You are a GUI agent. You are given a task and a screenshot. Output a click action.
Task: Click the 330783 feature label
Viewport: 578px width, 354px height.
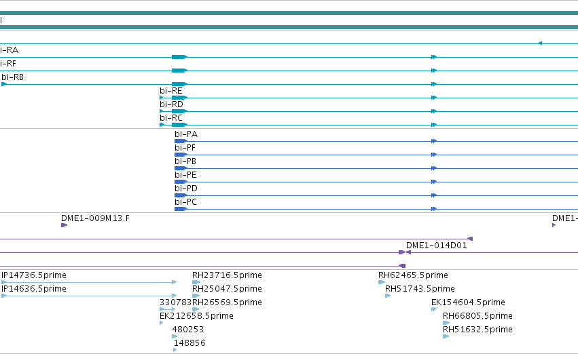[175, 302]
